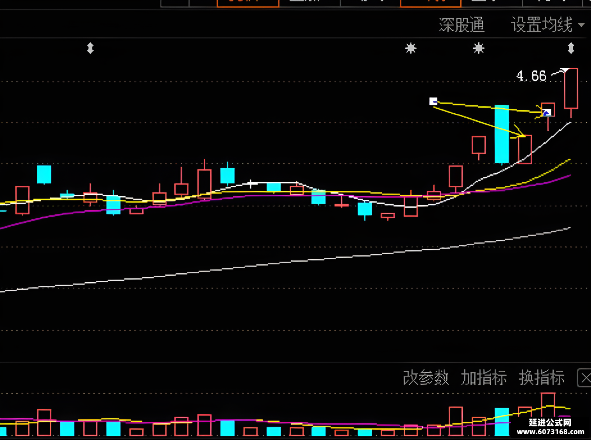This screenshot has width=591, height=440.
Task: Expand the 设置均线 dropdown arrow
Action: (581, 25)
